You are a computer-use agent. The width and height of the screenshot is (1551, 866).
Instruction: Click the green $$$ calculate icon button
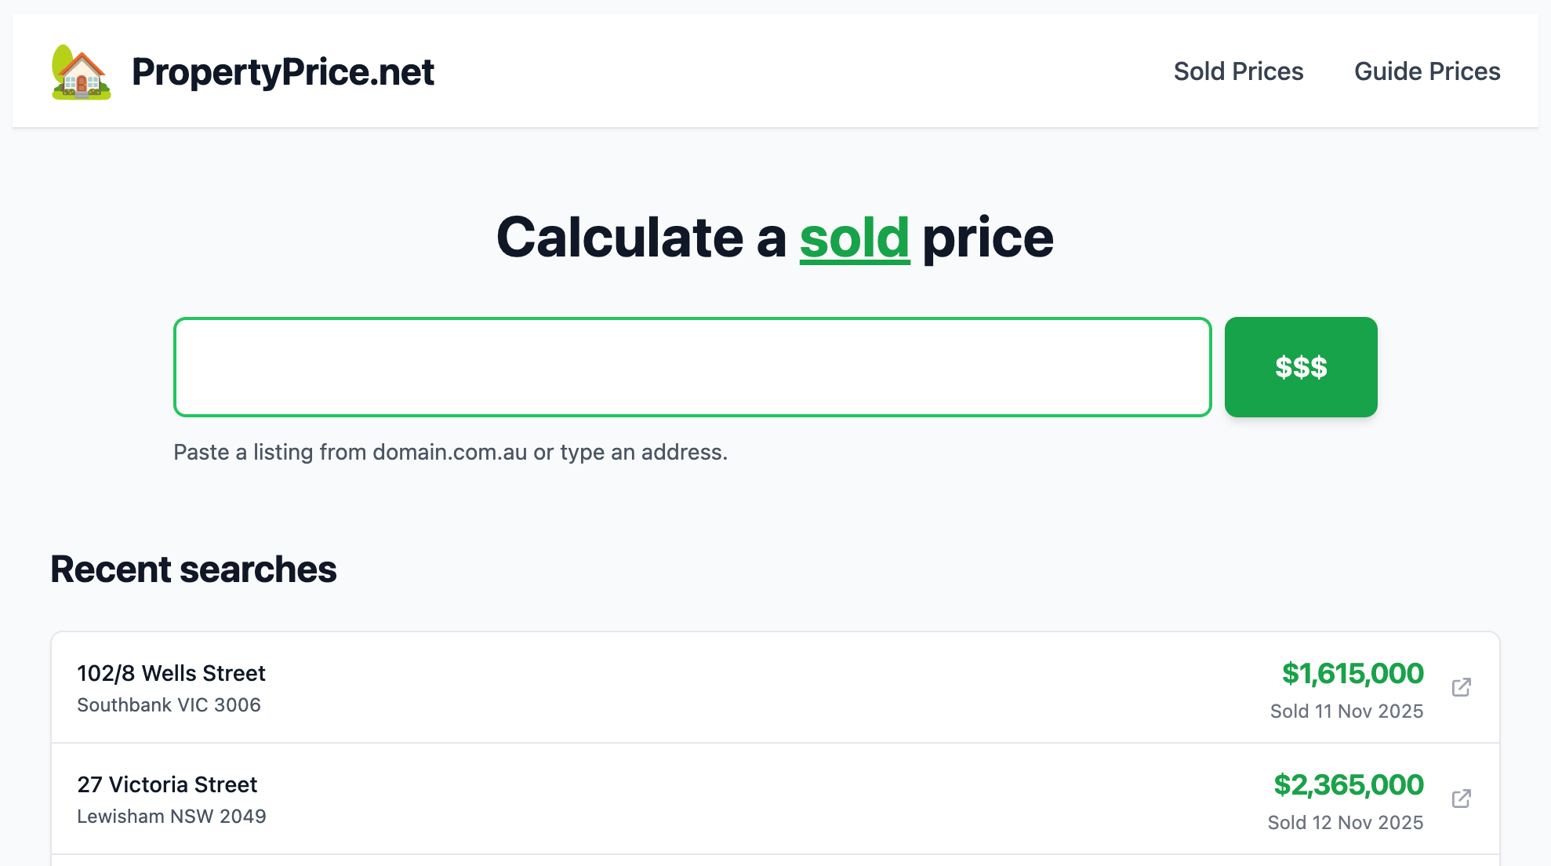(1301, 366)
